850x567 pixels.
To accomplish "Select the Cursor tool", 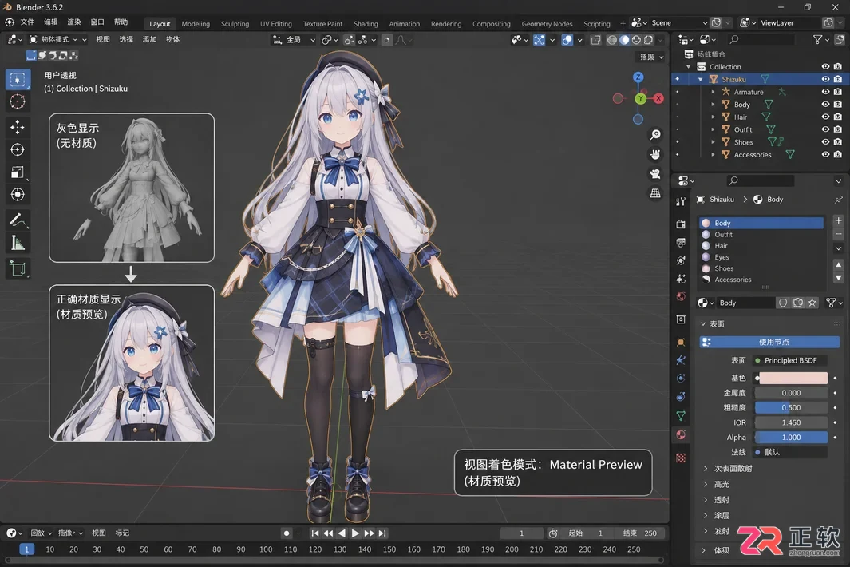I will pos(18,102).
